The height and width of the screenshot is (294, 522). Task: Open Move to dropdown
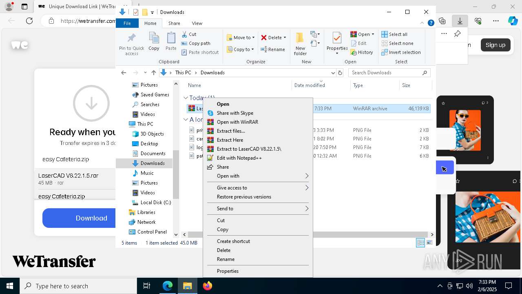coord(241,38)
